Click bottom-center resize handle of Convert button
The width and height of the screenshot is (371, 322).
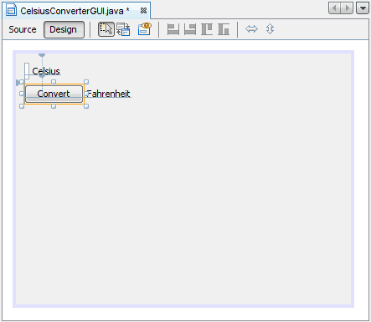pos(54,106)
